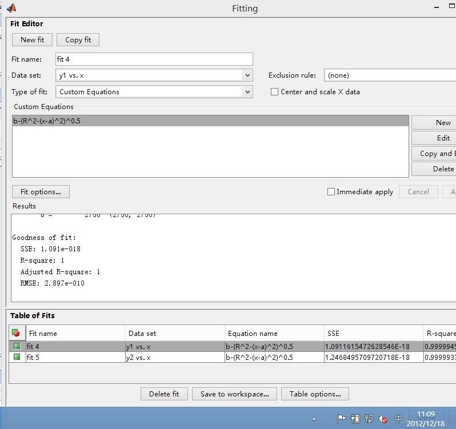Screen dimensions: 456x429
Task: Click the Copy and Edit button
Action: (434, 154)
